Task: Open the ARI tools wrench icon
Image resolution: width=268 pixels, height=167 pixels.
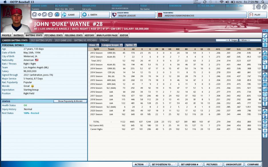Action: click(x=265, y=135)
